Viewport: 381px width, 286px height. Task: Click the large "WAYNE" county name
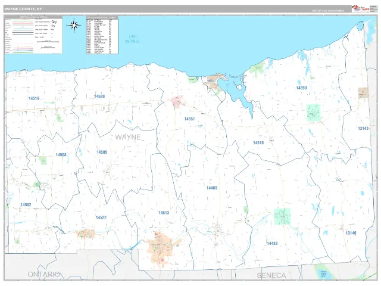pyautogui.click(x=128, y=137)
